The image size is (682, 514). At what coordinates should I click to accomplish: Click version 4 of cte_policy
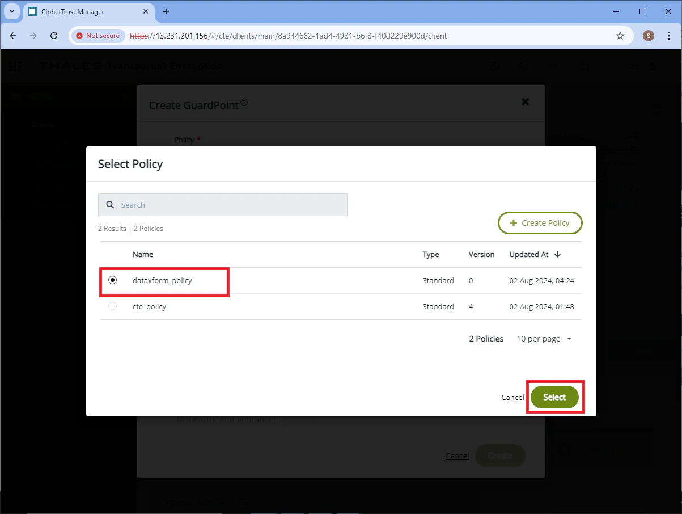tap(471, 306)
